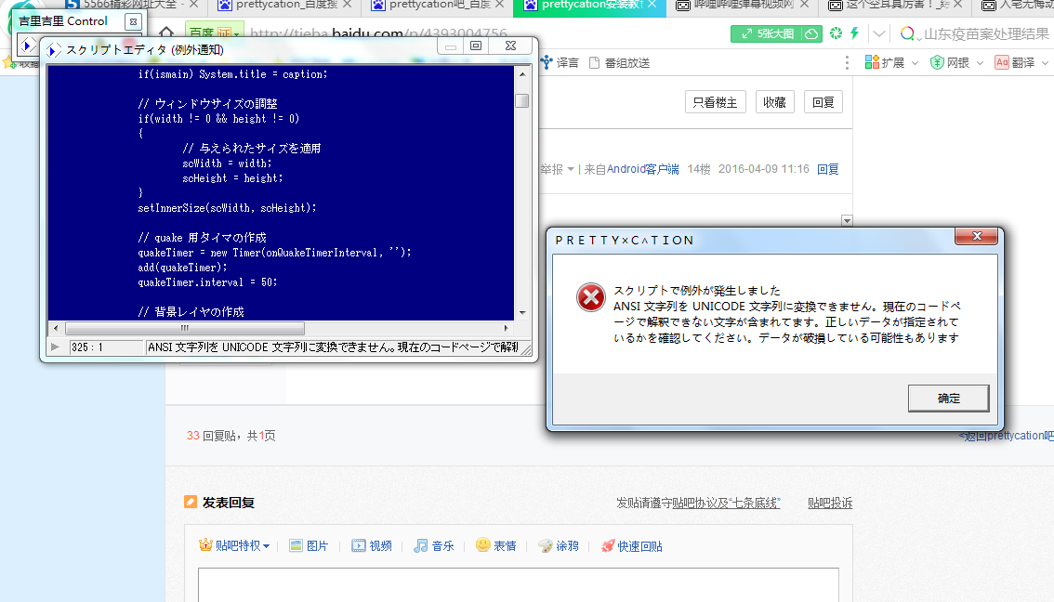Click the 贴吧协议及“七条底线” link
Image resolution: width=1054 pixels, height=602 pixels.
[726, 503]
